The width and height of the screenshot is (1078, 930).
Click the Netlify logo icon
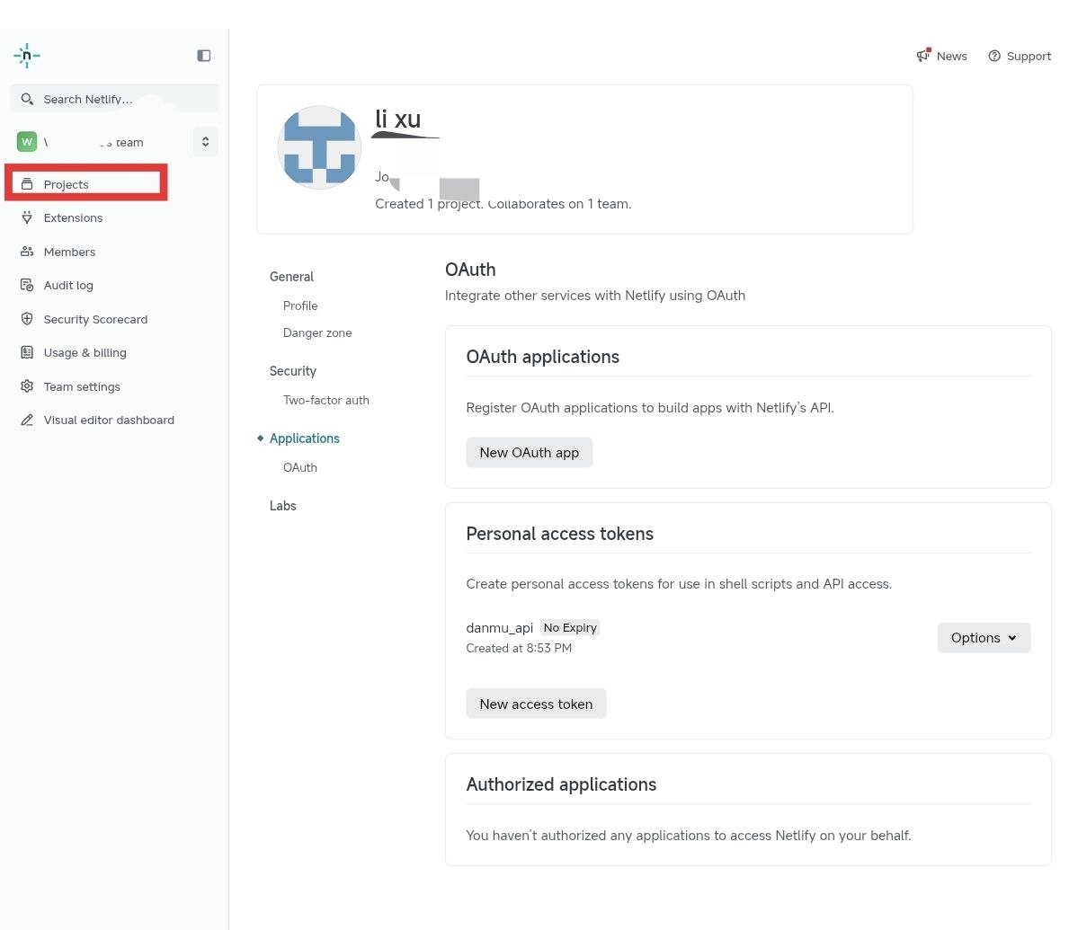[27, 56]
